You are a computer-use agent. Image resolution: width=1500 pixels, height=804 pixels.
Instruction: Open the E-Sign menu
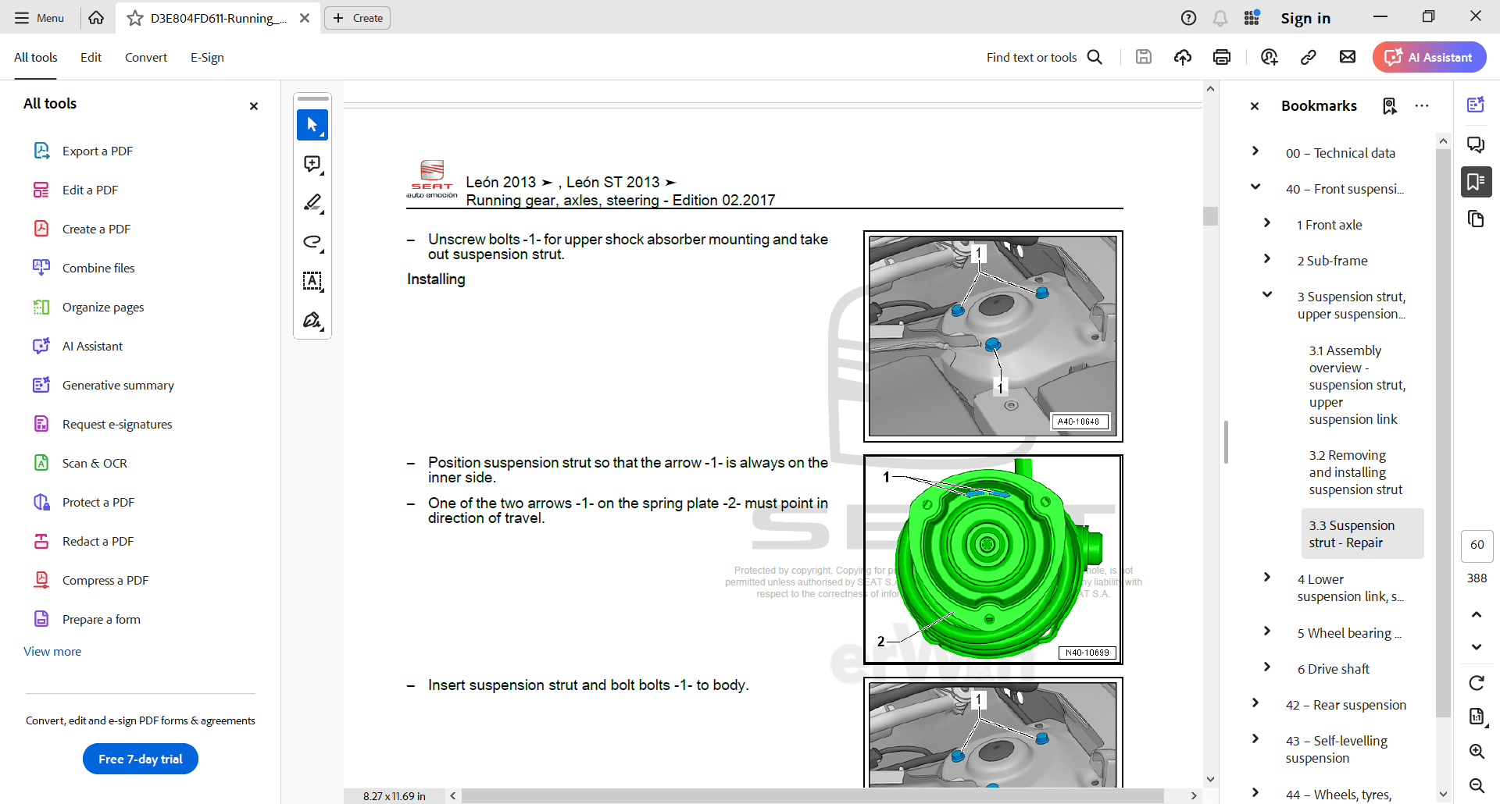click(207, 58)
